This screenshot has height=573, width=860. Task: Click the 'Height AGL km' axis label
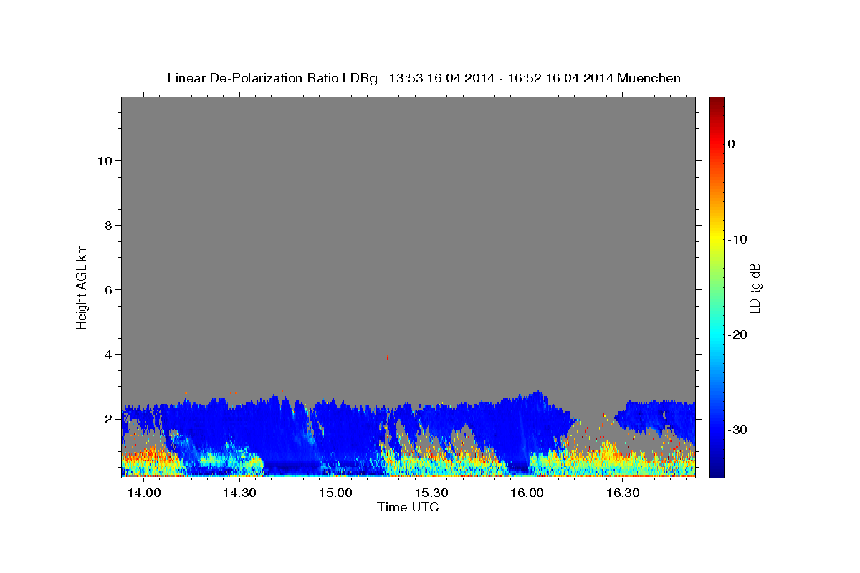click(82, 286)
